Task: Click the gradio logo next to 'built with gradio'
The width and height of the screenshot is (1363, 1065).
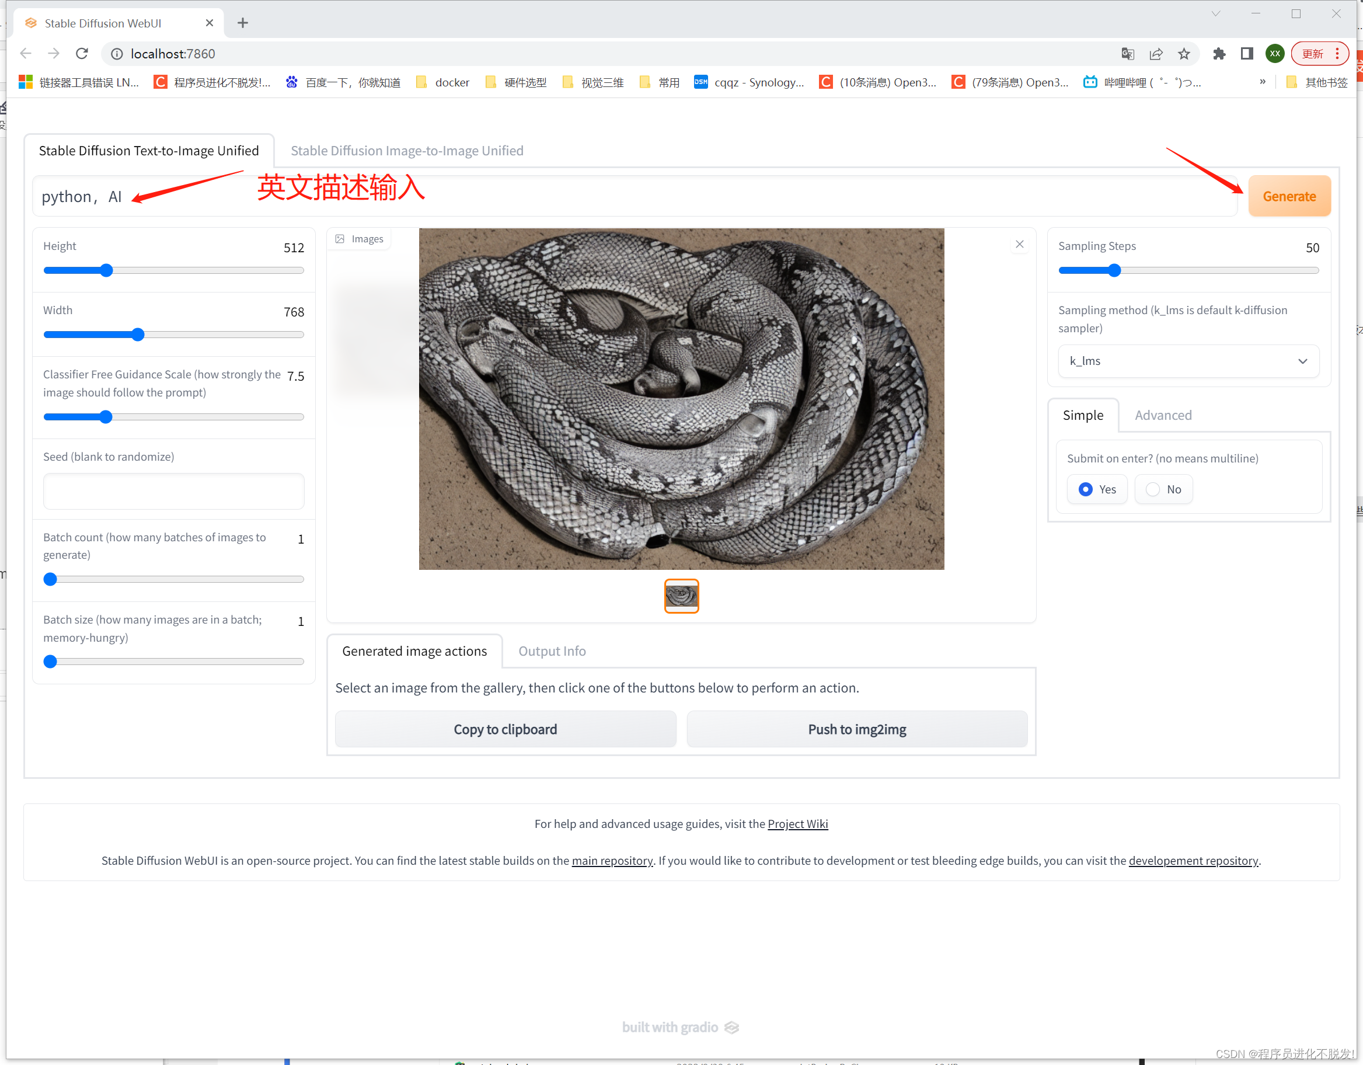Action: [731, 1027]
